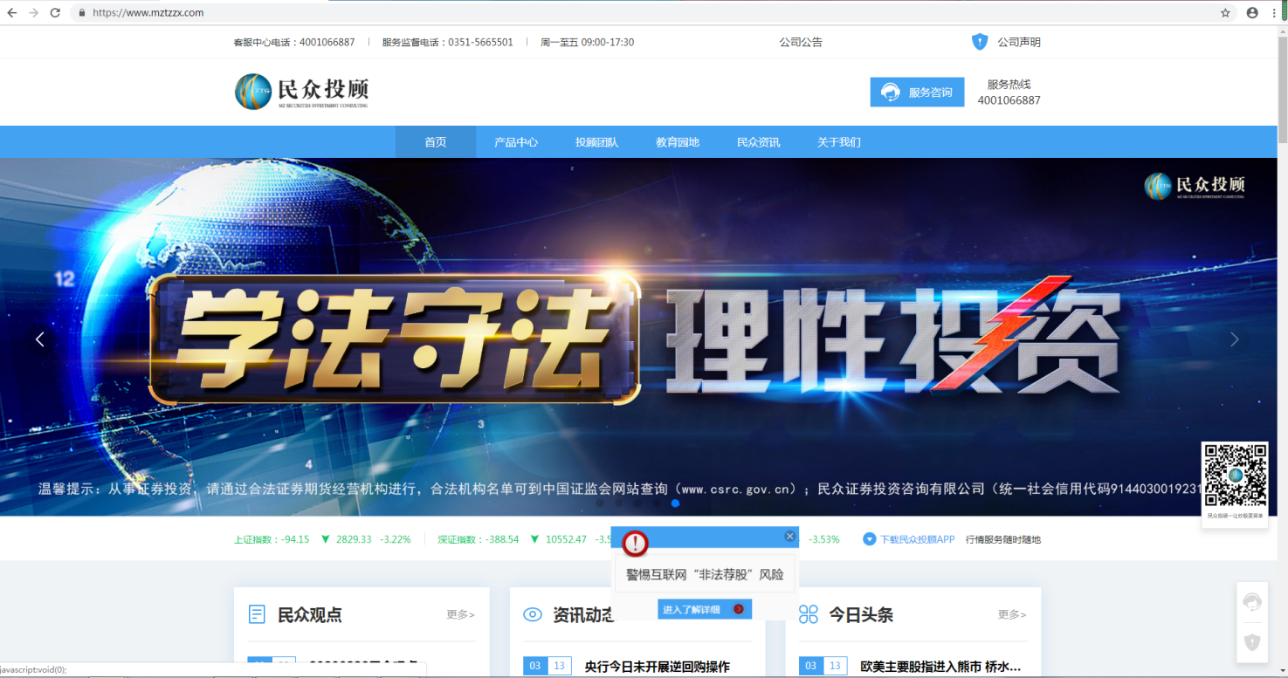The height and width of the screenshot is (678, 1288).
Task: Click the 客服中心电话 number text
Action: tap(294, 42)
